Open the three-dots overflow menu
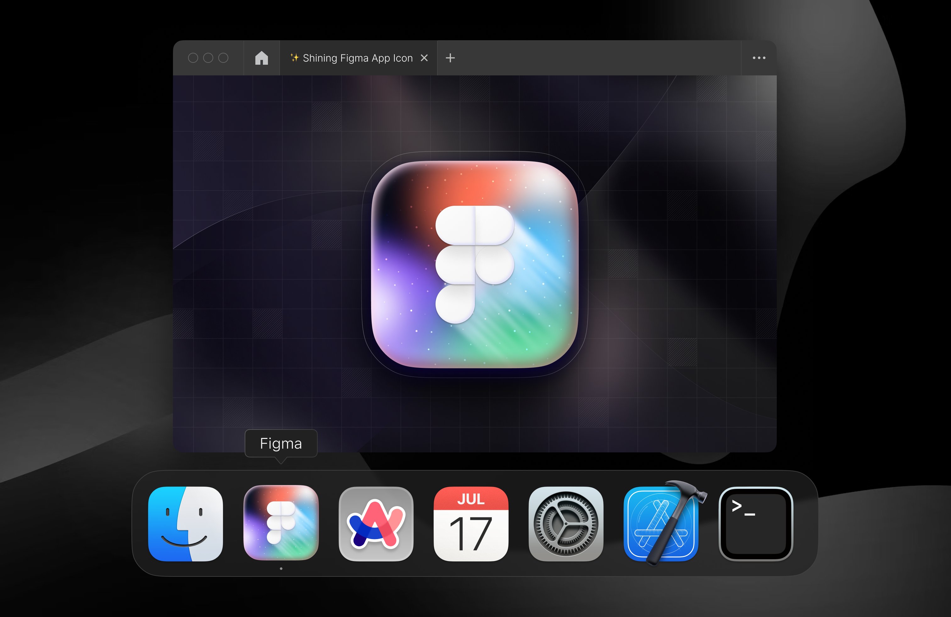 [759, 58]
